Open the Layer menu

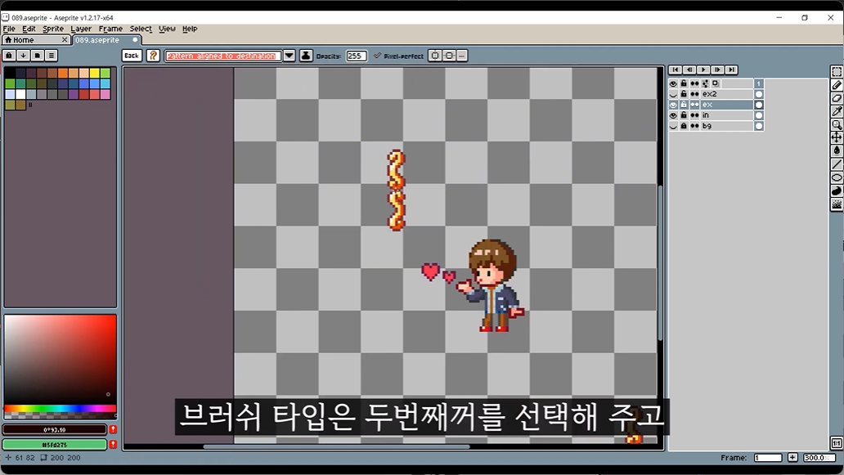pos(81,29)
